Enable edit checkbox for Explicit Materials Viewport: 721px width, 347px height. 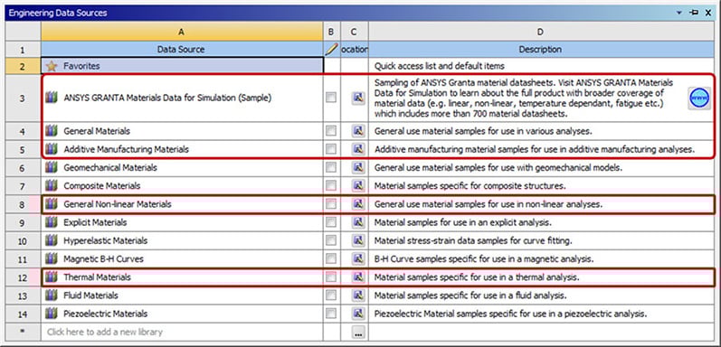330,222
